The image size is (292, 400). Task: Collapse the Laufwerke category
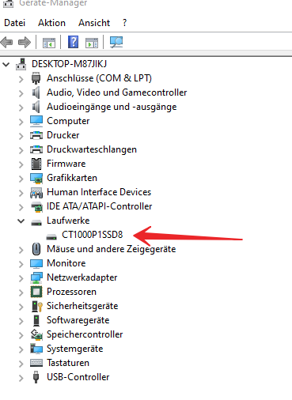tap(21, 221)
